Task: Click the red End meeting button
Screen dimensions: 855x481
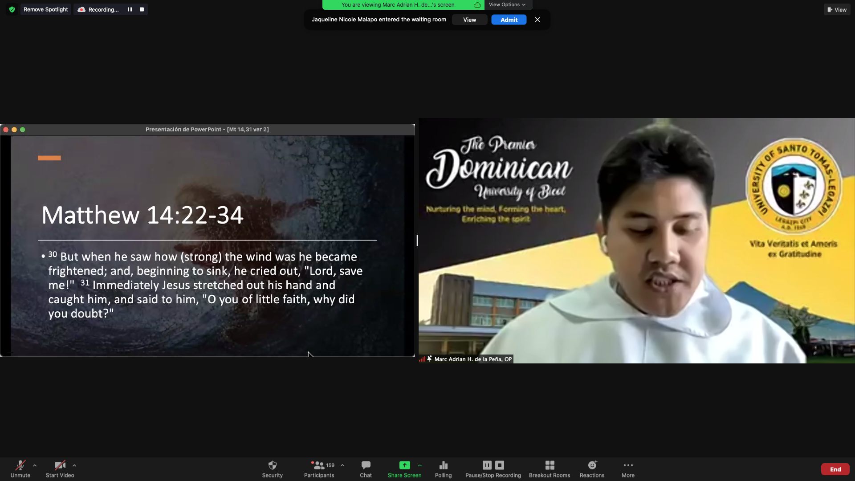Action: (835, 469)
